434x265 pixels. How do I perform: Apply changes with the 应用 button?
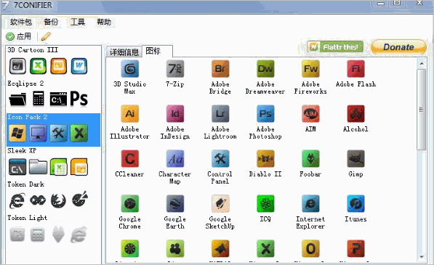[x=19, y=36]
